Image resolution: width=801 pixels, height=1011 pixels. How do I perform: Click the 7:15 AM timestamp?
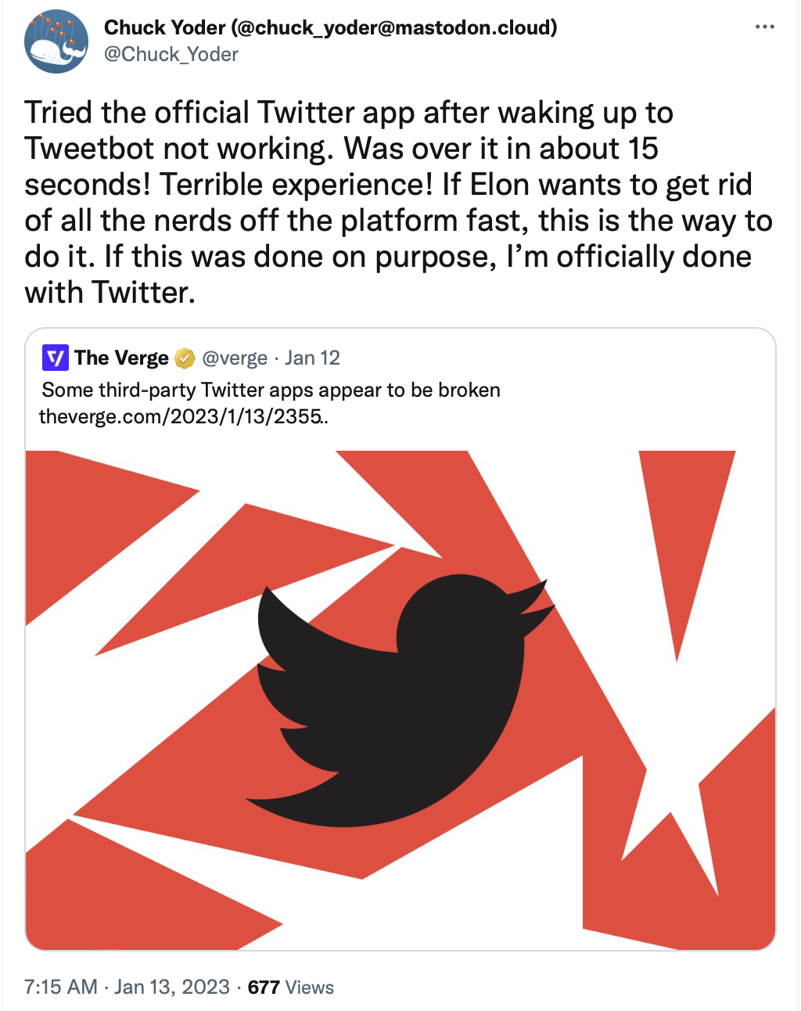pyautogui.click(x=60, y=987)
